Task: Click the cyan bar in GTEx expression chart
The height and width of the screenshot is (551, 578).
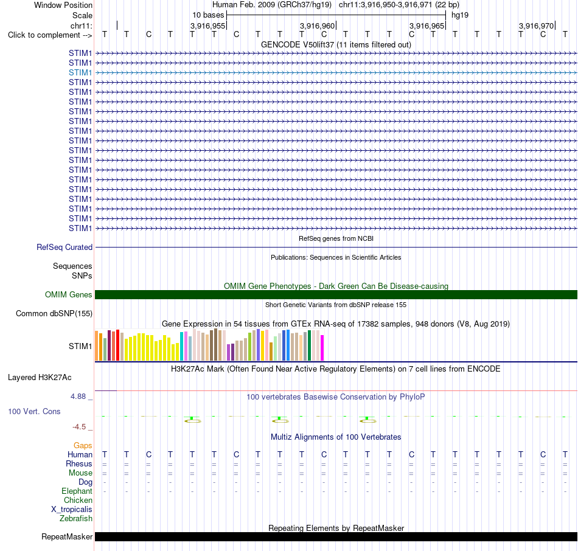Action: pos(181,346)
